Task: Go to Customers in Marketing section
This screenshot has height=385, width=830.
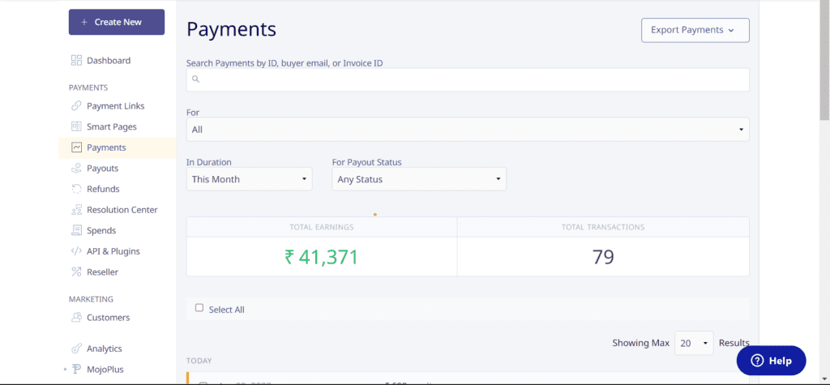Action: pyautogui.click(x=108, y=318)
